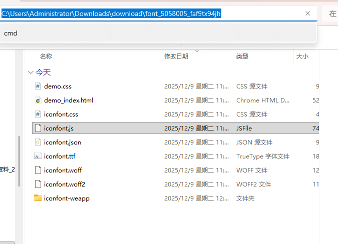This screenshot has width=338, height=244.
Task: Click the Chrome icon of demo_index.html
Action: click(38, 100)
